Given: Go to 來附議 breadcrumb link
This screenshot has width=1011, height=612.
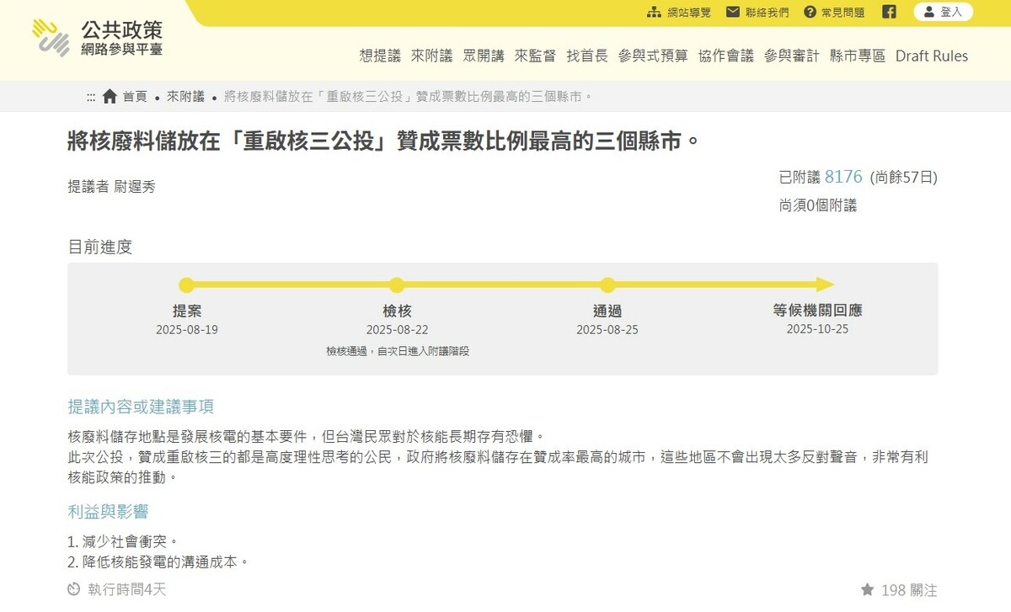Looking at the screenshot, I should click(185, 97).
